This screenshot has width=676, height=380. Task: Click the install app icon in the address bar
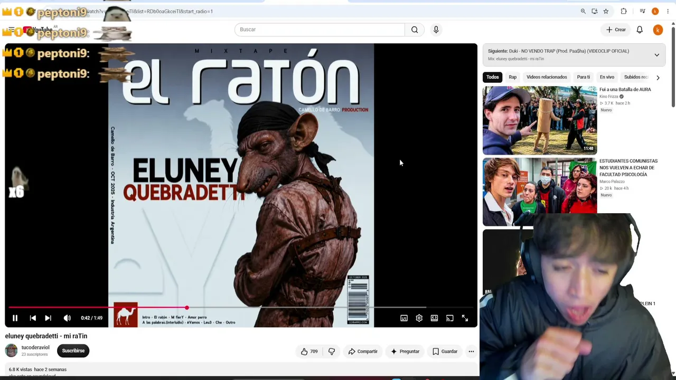pyautogui.click(x=595, y=11)
